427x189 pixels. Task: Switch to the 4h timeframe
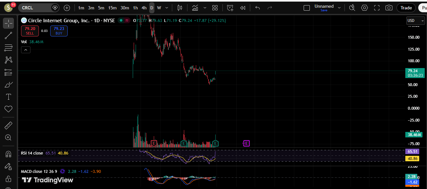(x=144, y=8)
